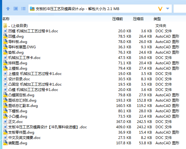Click the file name 设计目录.doc
The height and width of the screenshot is (149, 186).
point(19,79)
